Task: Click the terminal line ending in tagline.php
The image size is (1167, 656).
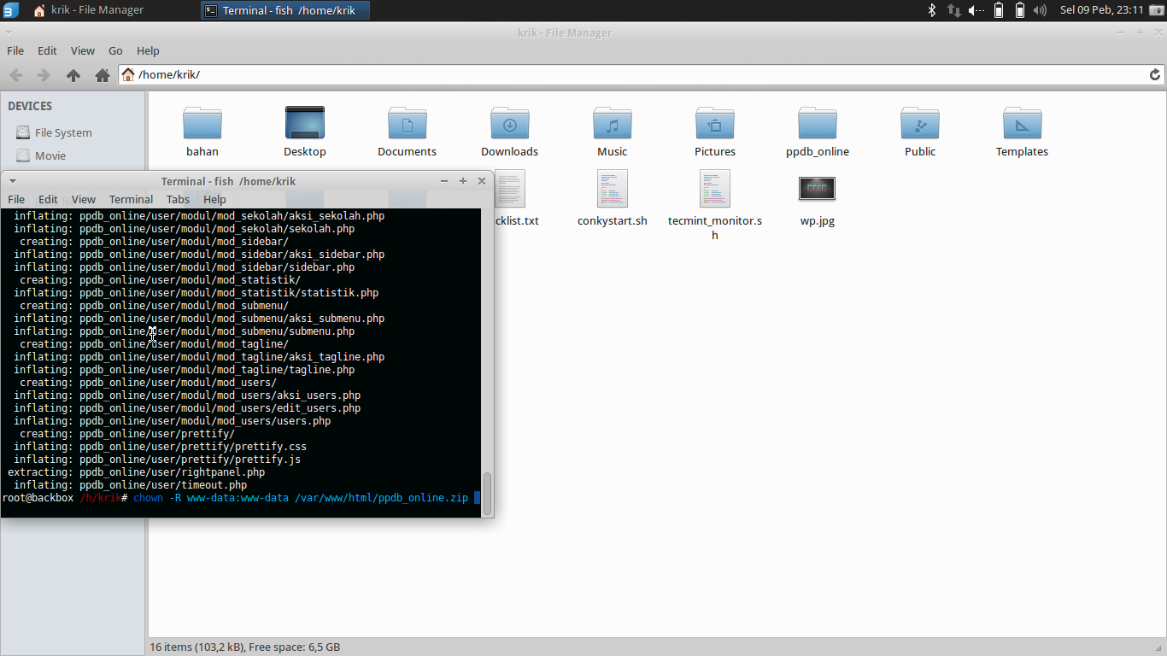Action: point(184,370)
